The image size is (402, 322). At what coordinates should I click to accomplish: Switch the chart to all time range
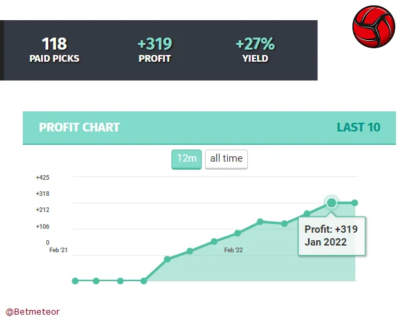[x=226, y=159]
